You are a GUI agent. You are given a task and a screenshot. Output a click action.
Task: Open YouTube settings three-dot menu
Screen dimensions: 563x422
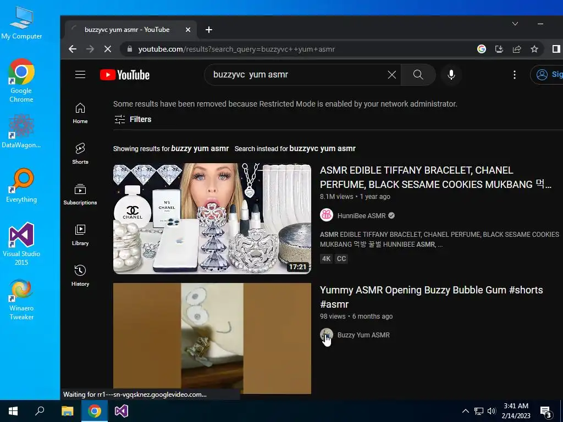pyautogui.click(x=515, y=75)
